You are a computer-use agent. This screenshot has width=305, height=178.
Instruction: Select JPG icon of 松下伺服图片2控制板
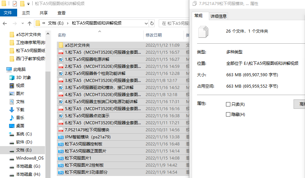[x=61, y=165]
